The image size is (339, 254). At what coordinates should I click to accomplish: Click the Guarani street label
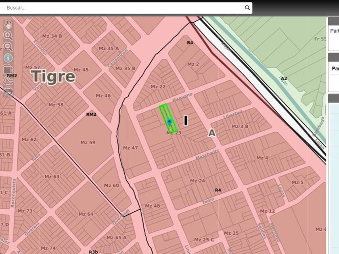pyautogui.click(x=32, y=229)
